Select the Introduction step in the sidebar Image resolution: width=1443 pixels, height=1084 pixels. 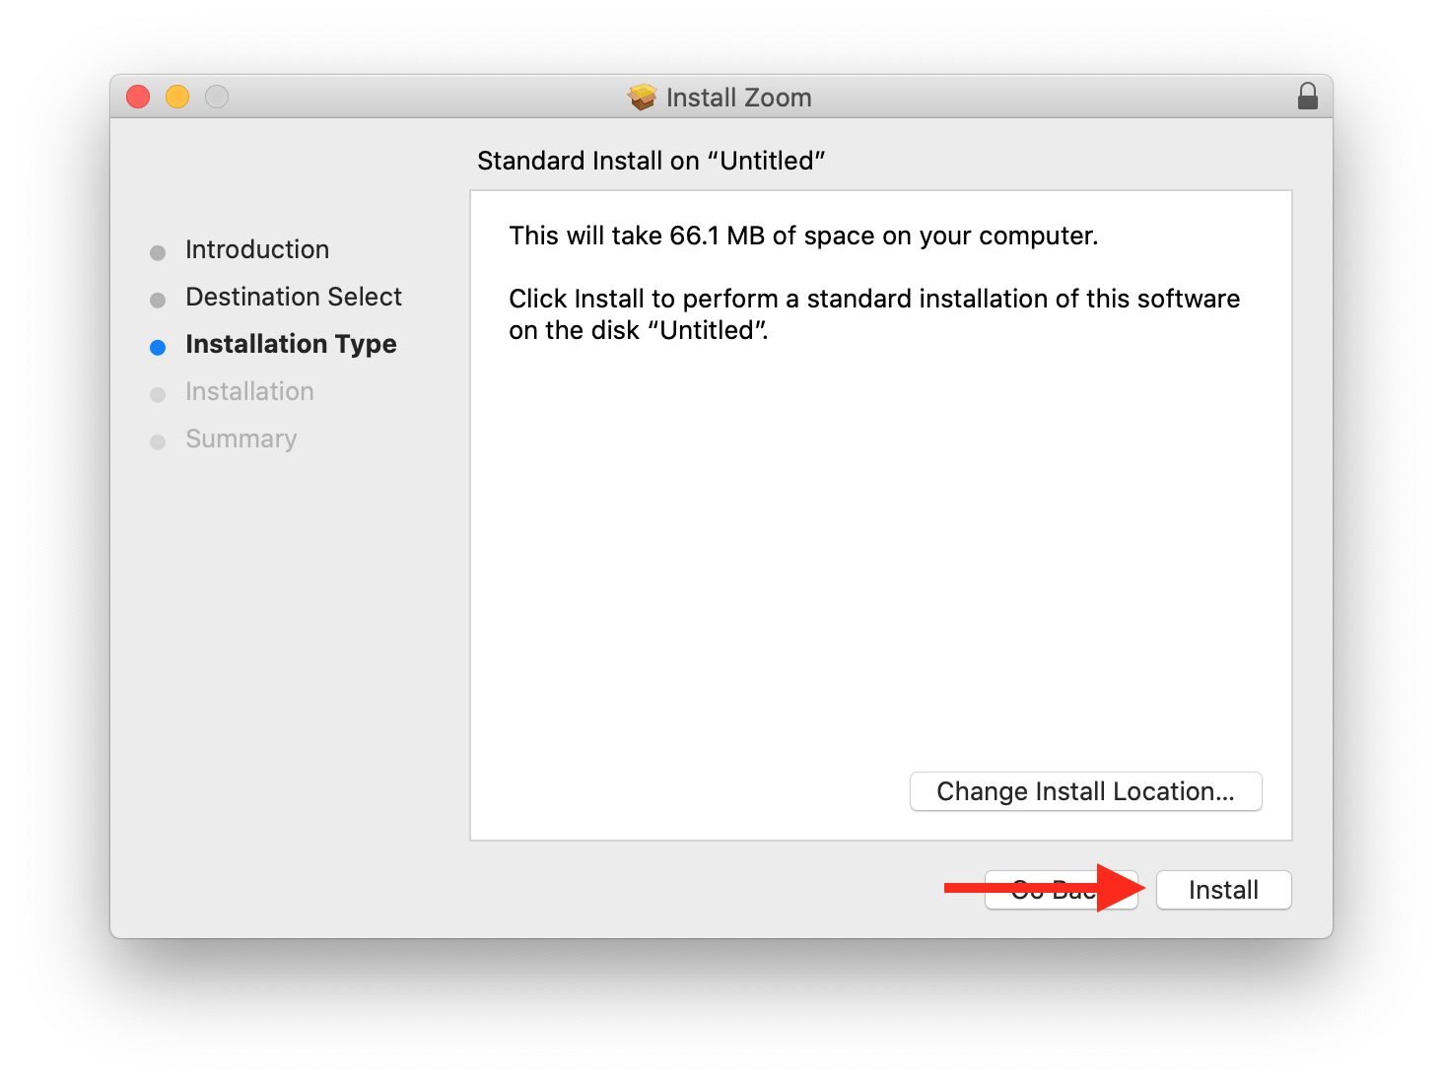point(256,249)
